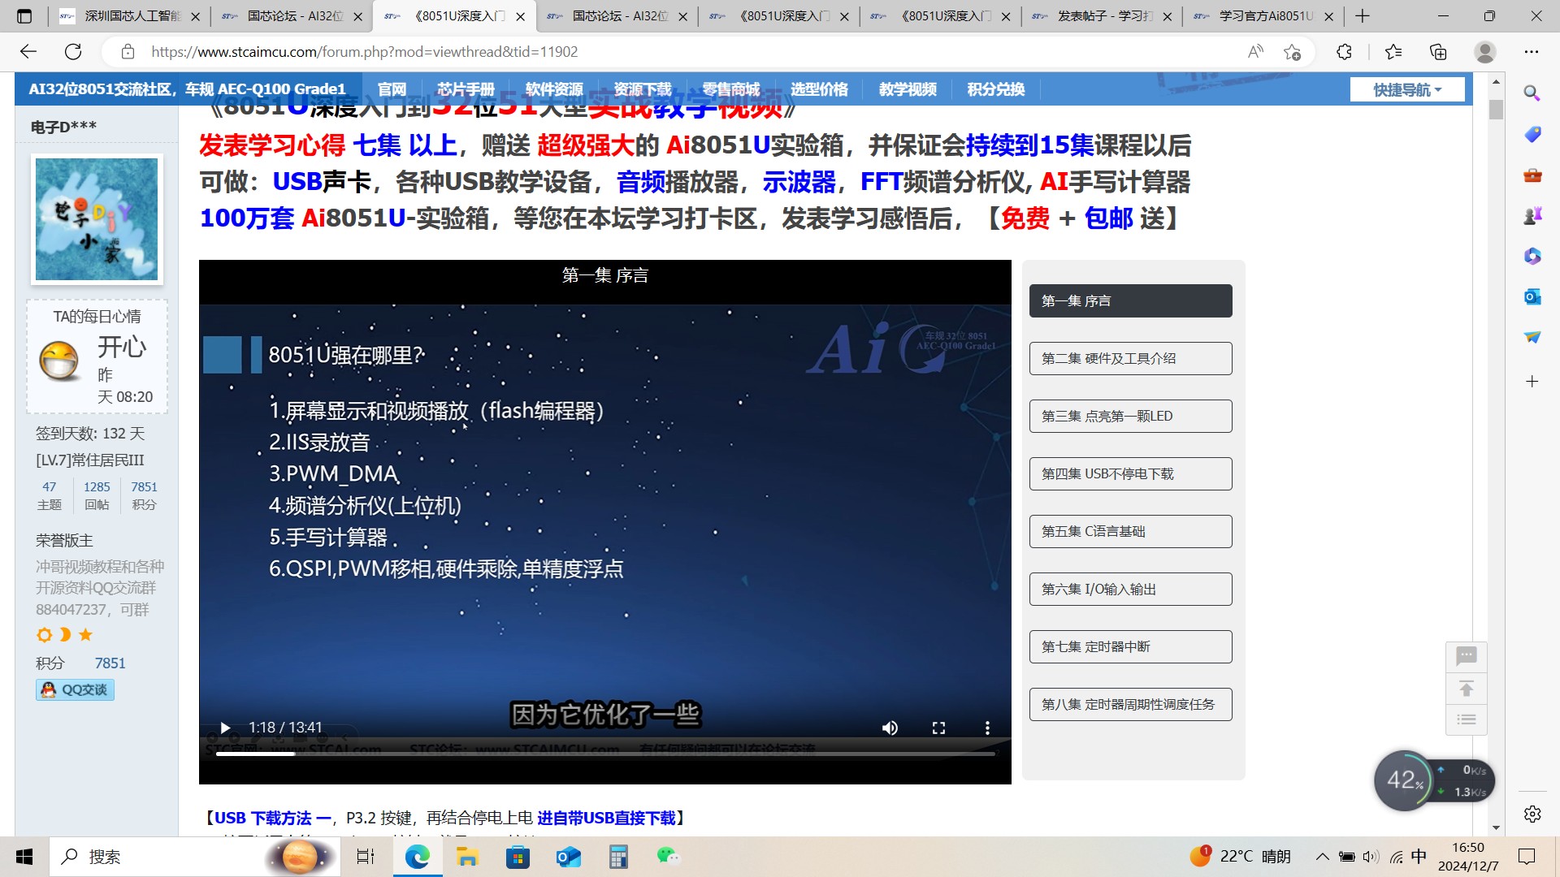The image size is (1560, 877).
Task: Switch to 深圳国芯人工智能 tab
Action: point(130,16)
